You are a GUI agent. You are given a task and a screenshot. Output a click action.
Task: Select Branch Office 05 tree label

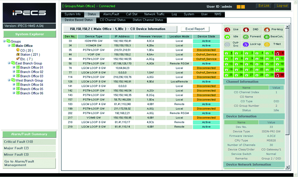pos(32,89)
